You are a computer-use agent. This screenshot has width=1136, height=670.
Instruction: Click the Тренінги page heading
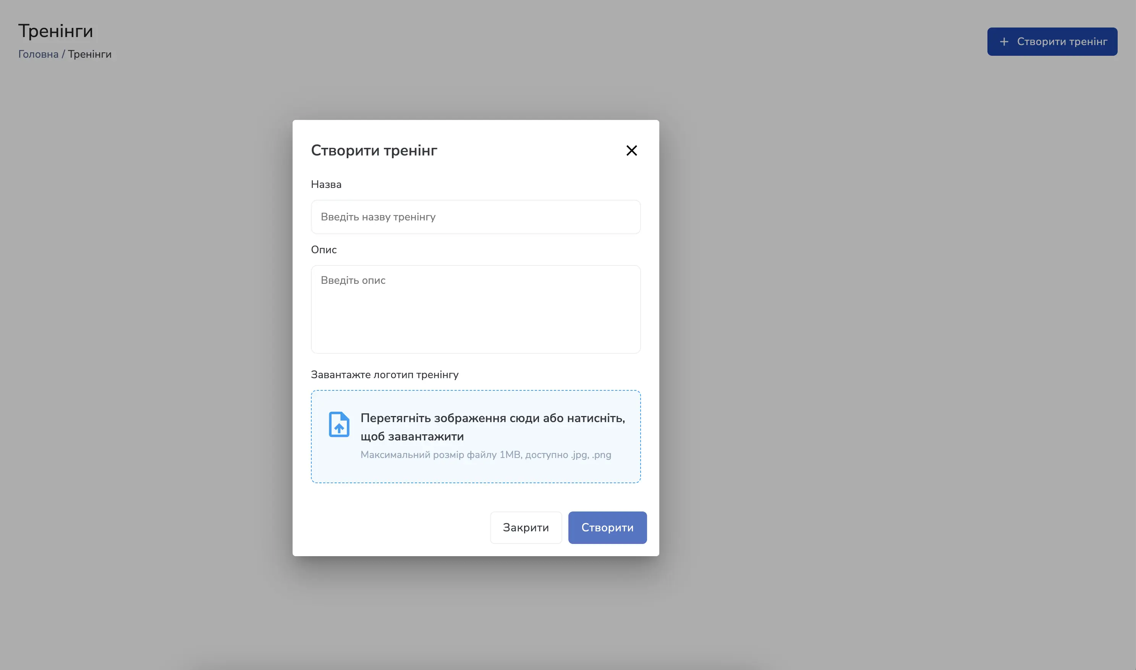55,30
